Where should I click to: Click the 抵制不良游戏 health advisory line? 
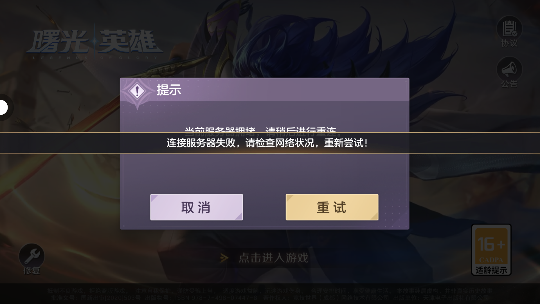(270, 291)
